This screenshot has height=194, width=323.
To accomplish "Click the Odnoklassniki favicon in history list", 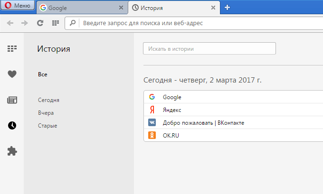I will coord(152,135).
